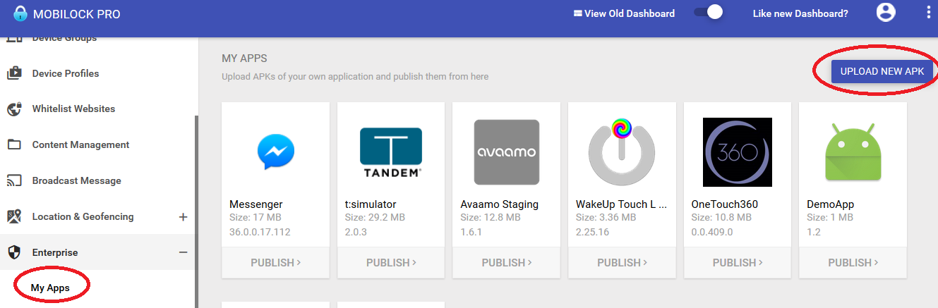This screenshot has height=308, width=938.
Task: Click the Enterprise shield icon
Action: 14,252
